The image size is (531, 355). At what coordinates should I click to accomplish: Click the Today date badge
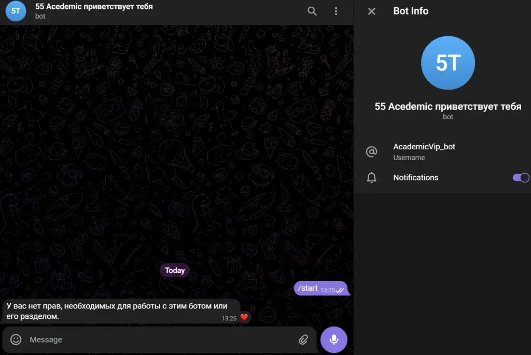click(x=175, y=271)
